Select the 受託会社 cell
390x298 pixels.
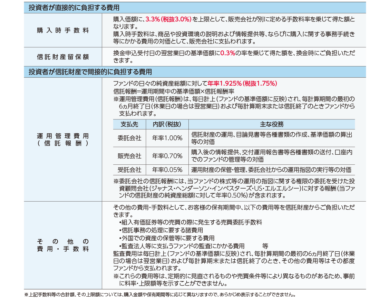click(129, 170)
